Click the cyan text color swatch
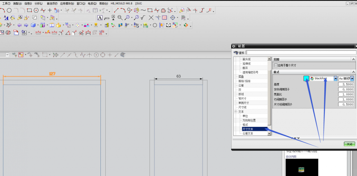Viewport: 357px width, 176px height. 306,79
